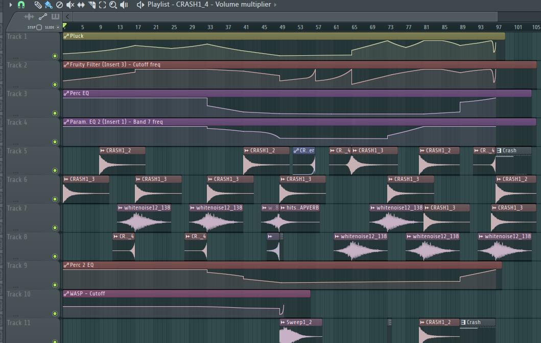
Task: Click the Sweep1_2 clip on Track 11
Action: coord(300,323)
